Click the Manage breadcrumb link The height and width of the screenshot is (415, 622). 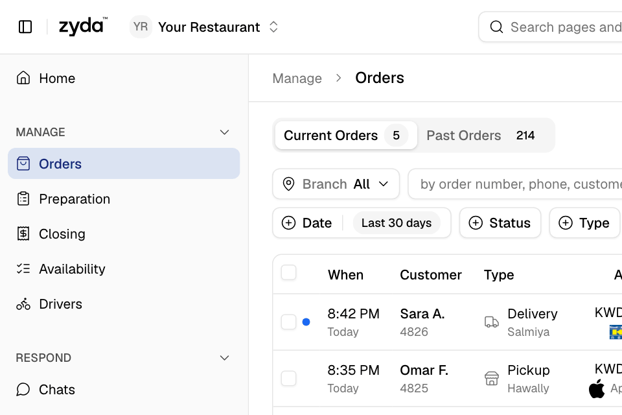297,78
